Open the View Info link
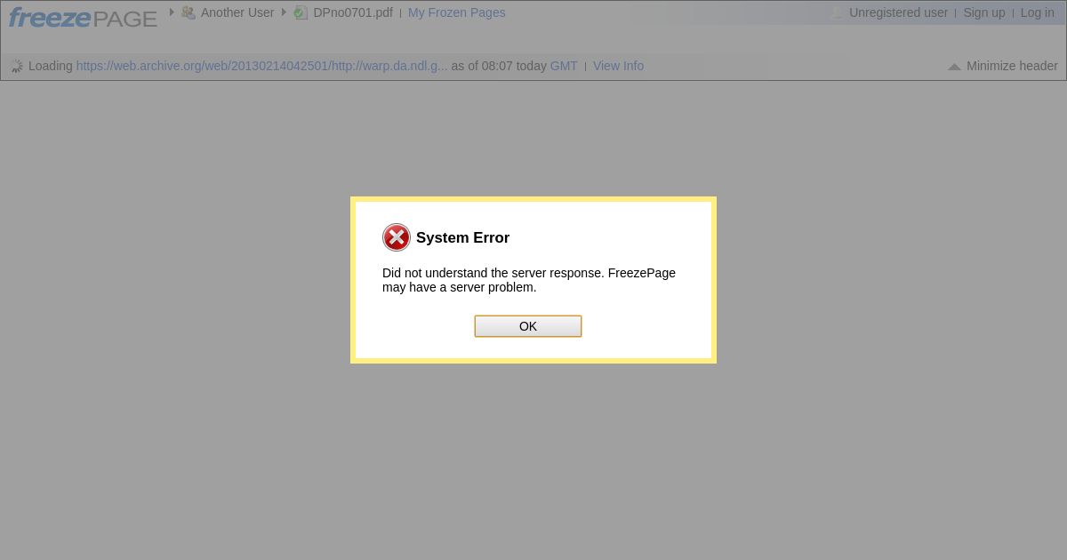 pos(618,66)
